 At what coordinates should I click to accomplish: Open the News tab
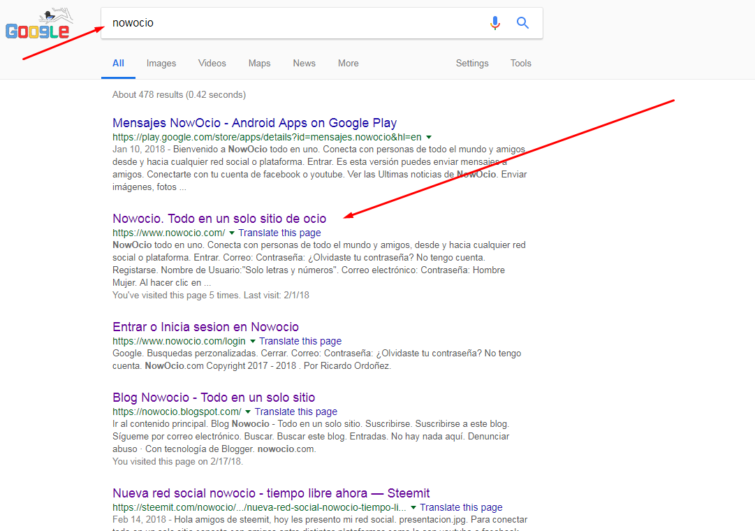click(305, 63)
